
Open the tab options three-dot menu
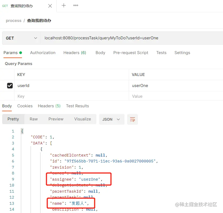[x=76, y=5]
